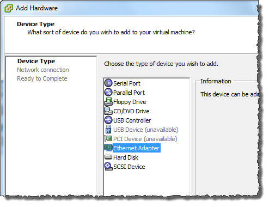Select Serial Port in device list
Screen dimensions: 269x207
click(127, 83)
